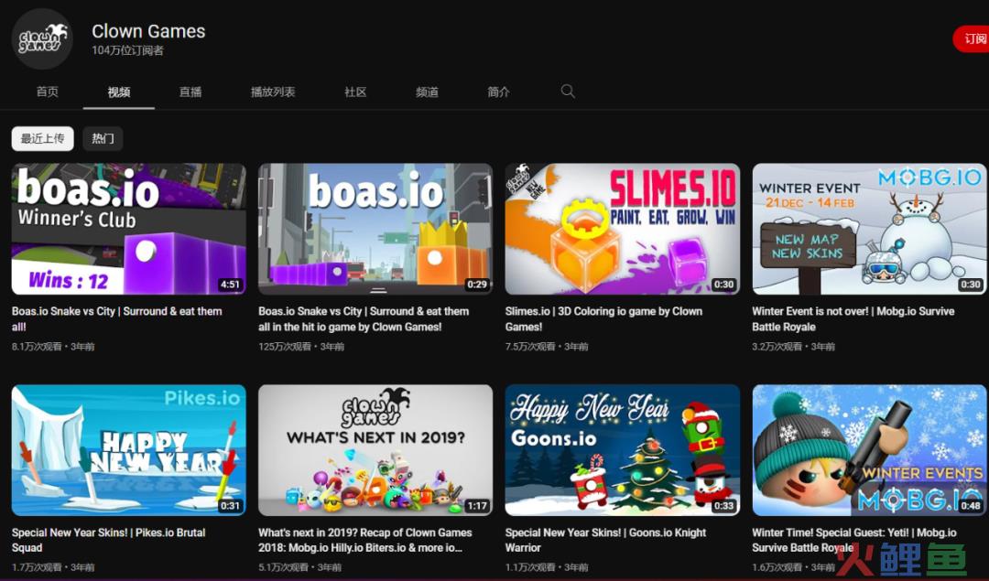Open title 'Winter Event is not over!'
989x581 pixels.
[853, 318]
